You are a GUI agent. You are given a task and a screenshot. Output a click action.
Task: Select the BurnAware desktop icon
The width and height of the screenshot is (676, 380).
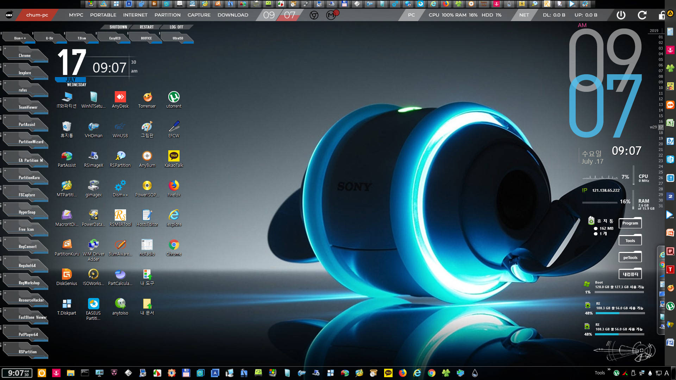tap(120, 248)
